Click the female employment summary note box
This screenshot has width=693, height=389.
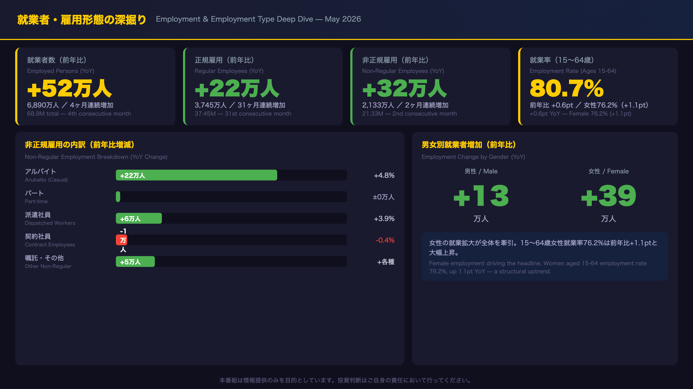545,257
